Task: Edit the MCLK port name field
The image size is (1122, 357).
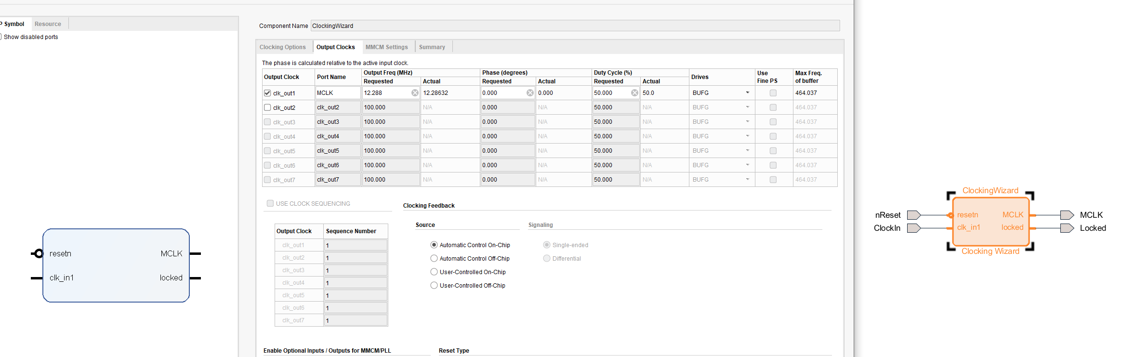Action: [x=338, y=93]
